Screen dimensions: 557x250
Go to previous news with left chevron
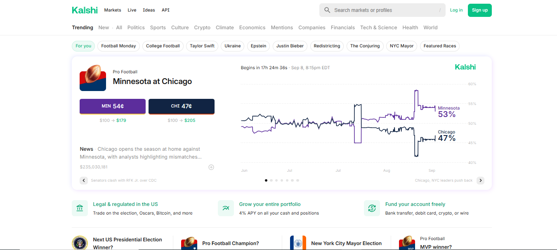[84, 180]
